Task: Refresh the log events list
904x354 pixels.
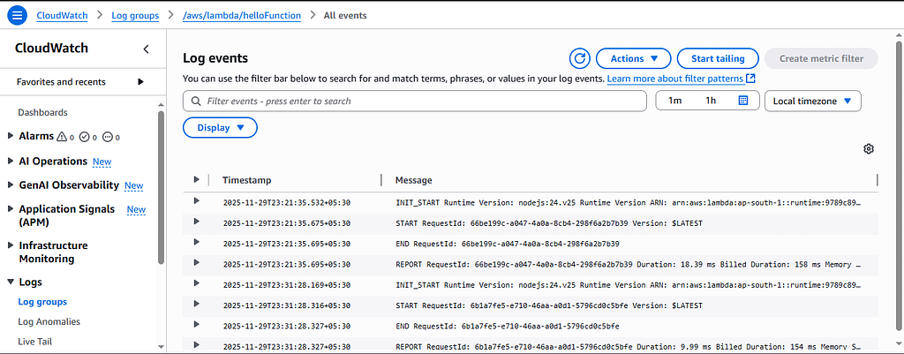Action: (580, 58)
